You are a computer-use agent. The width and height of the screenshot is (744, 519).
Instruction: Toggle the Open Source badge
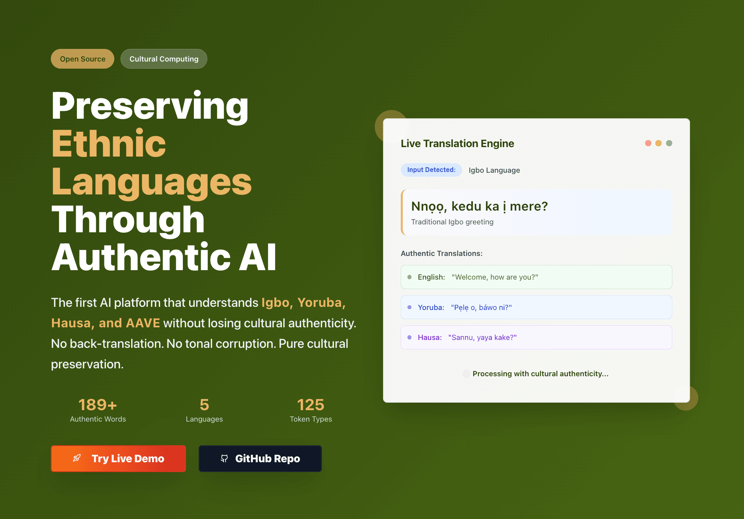[x=82, y=58]
